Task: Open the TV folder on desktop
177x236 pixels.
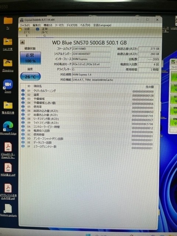Action: pyautogui.click(x=8, y=23)
